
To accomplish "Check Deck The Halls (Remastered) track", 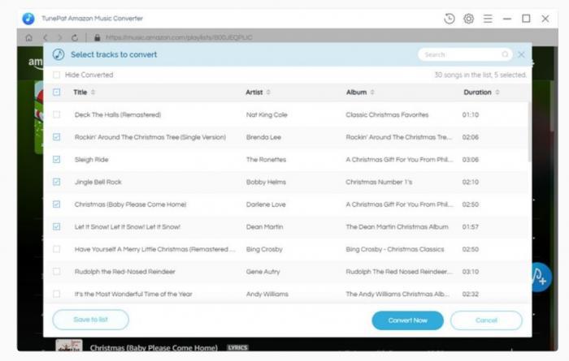I will coord(57,114).
